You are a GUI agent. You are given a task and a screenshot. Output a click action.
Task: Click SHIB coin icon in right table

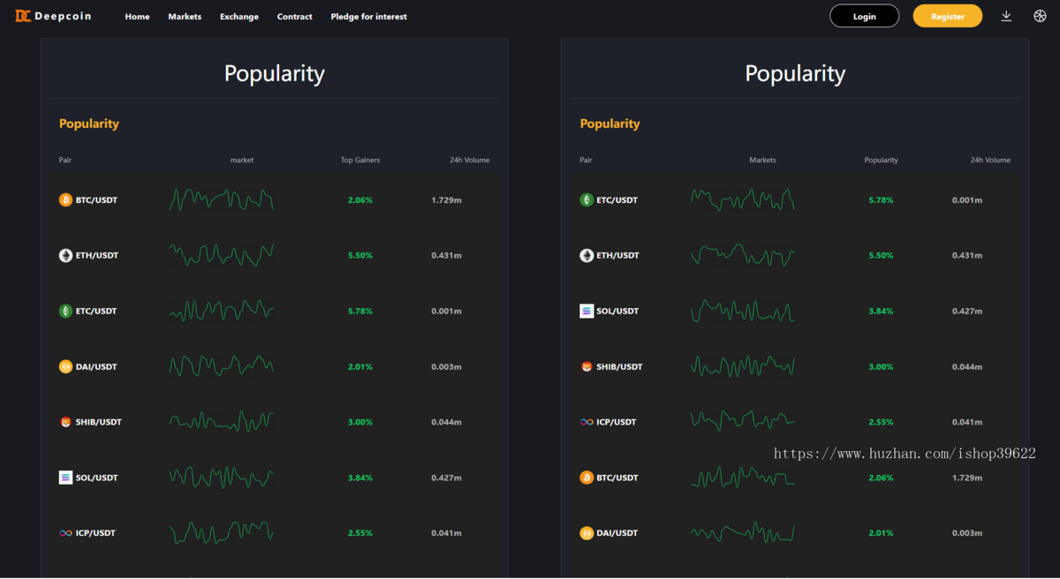coord(587,367)
